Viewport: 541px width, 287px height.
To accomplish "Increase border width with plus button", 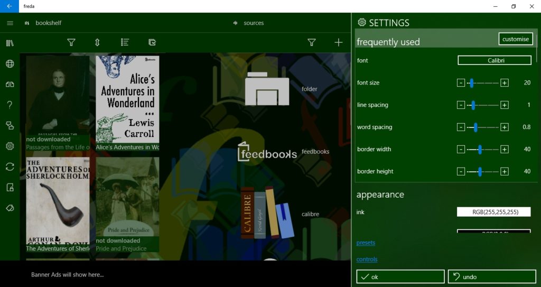I will point(505,149).
